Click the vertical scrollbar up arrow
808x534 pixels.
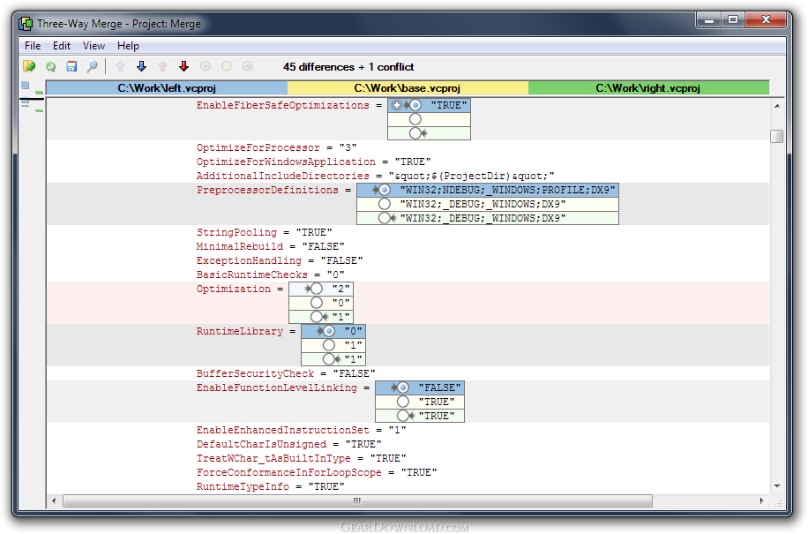[777, 106]
